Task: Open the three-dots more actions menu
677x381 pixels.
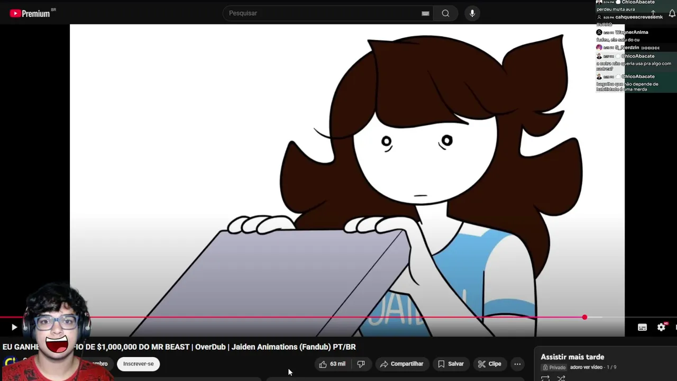Action: (x=517, y=364)
